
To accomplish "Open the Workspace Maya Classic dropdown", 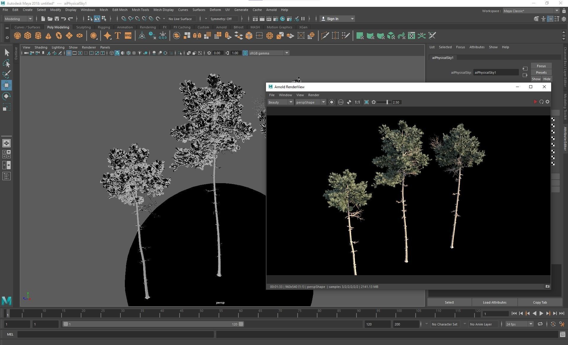I will (x=531, y=11).
